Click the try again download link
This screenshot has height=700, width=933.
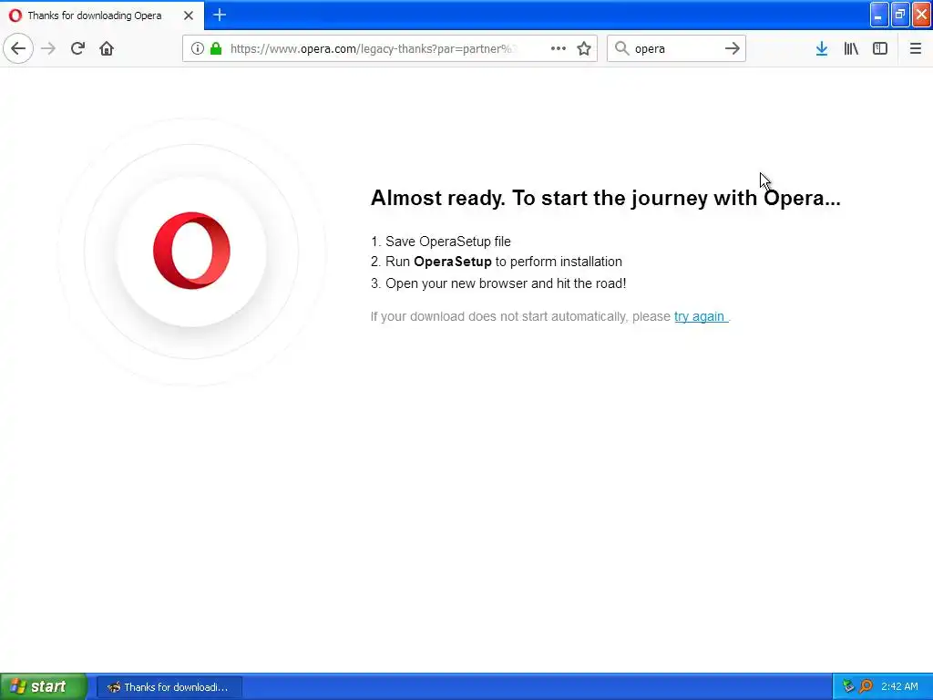pyautogui.click(x=700, y=316)
